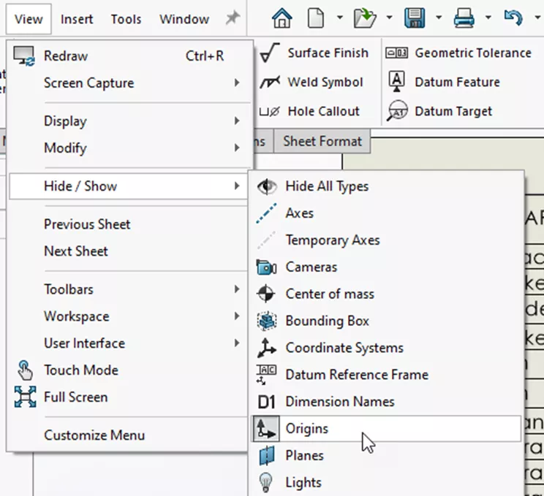Toggle Bounding Box visibility
The image size is (544, 496).
[x=385, y=321]
